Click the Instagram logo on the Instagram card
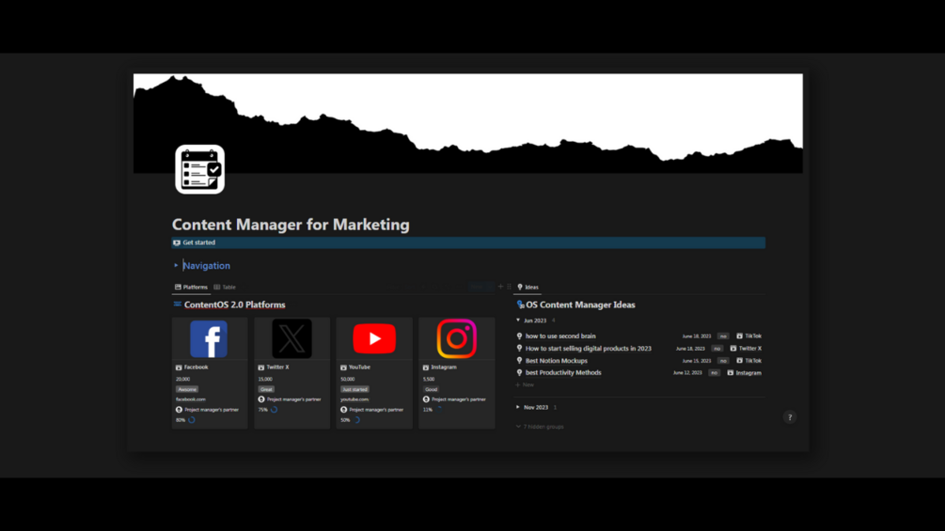945x531 pixels. coord(456,338)
